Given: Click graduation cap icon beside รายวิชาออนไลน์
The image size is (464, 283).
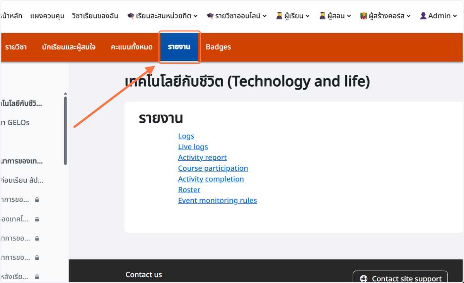Looking at the screenshot, I should (x=210, y=16).
